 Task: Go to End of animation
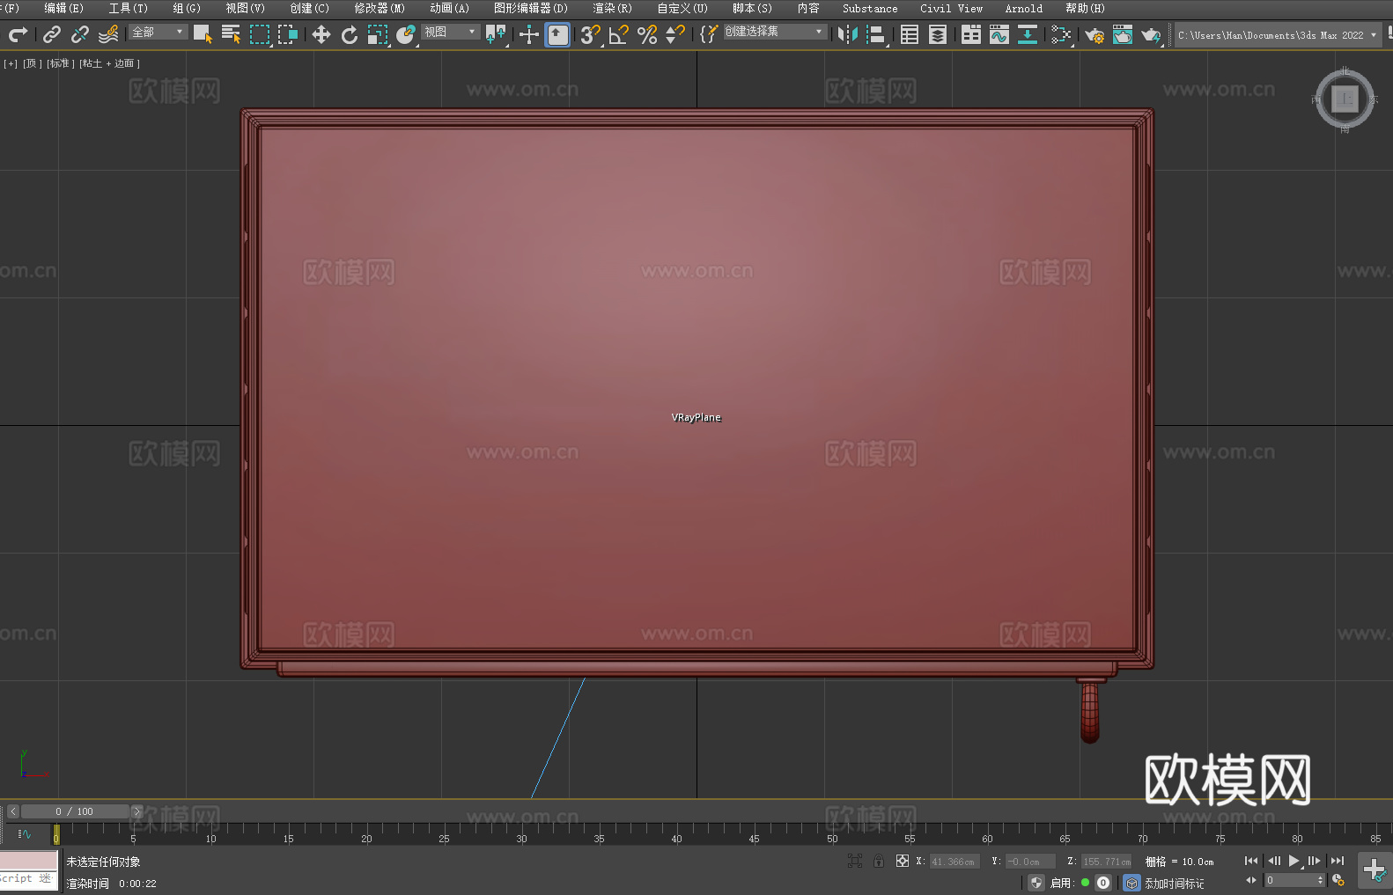[1338, 861]
